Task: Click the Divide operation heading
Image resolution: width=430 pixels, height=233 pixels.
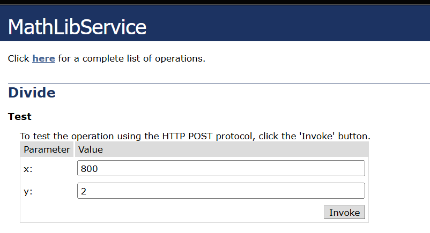Action: point(32,93)
